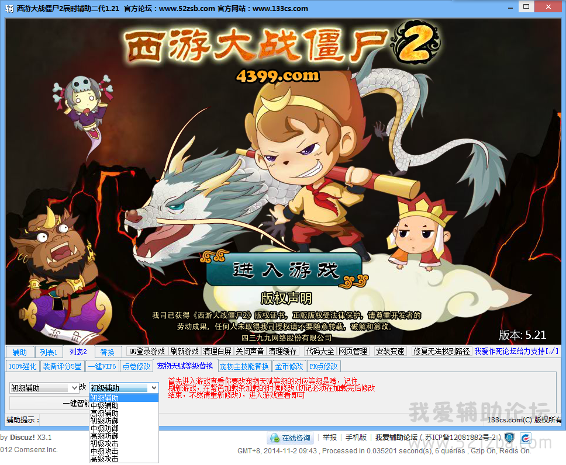Click the 安装变速 button
The width and height of the screenshot is (566, 465).
(390, 351)
